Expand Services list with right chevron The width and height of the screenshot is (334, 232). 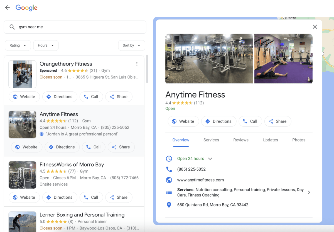pyautogui.click(x=309, y=192)
